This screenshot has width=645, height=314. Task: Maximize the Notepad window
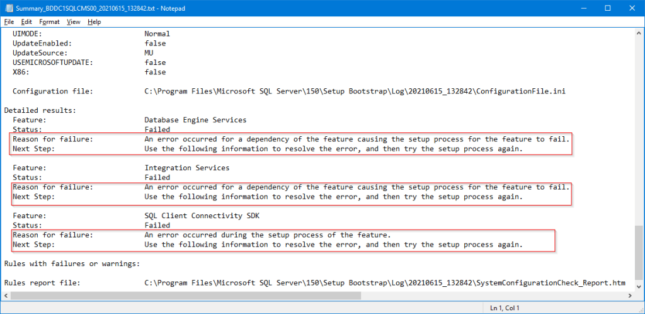tap(607, 8)
